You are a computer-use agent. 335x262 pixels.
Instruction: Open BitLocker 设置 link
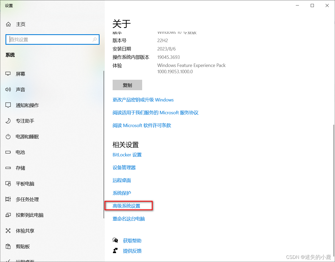127,155
